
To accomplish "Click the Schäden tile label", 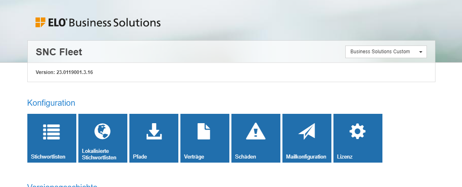I will 246,157.
